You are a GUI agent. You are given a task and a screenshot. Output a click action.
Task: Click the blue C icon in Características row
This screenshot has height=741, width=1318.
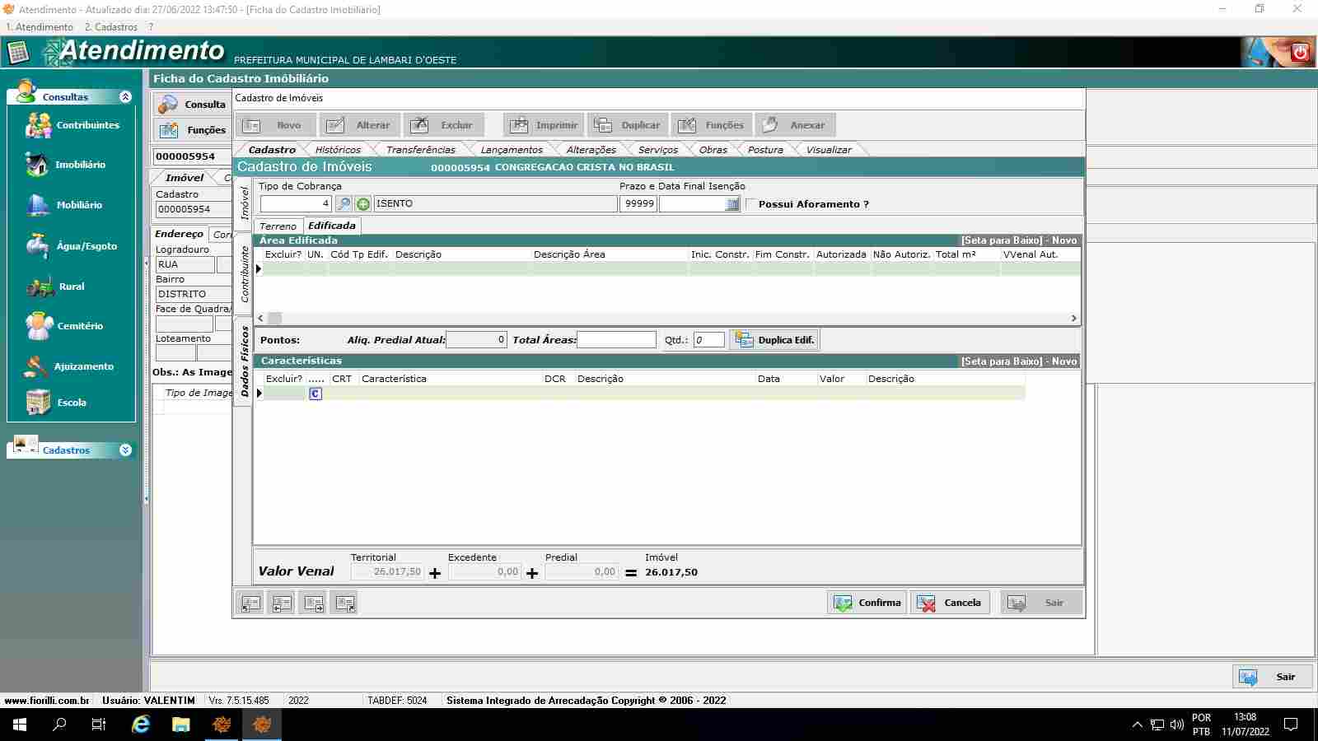point(315,394)
